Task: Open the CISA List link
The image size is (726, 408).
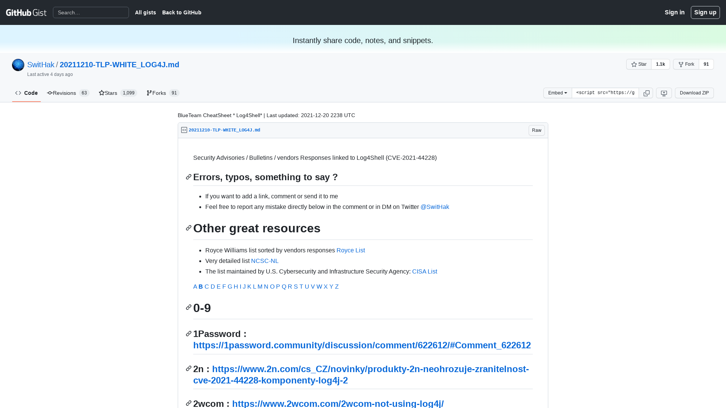Action: tap(425, 272)
